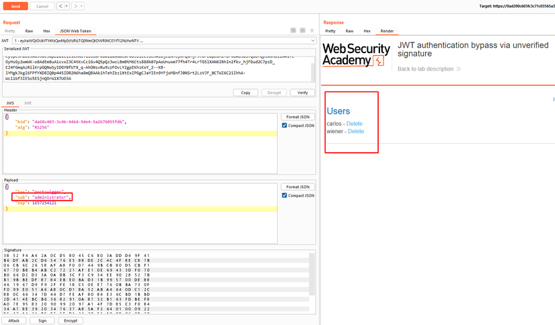Switch to the Request Raw tab
555x325 pixels.
(x=29, y=31)
